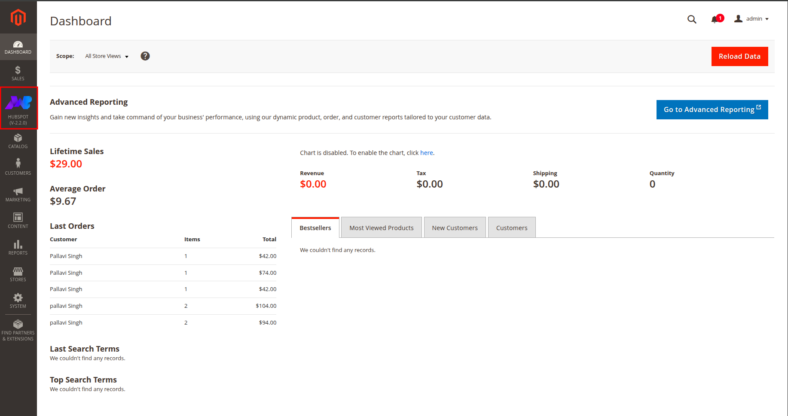Switch to New Customers tab
The image size is (788, 416).
455,228
